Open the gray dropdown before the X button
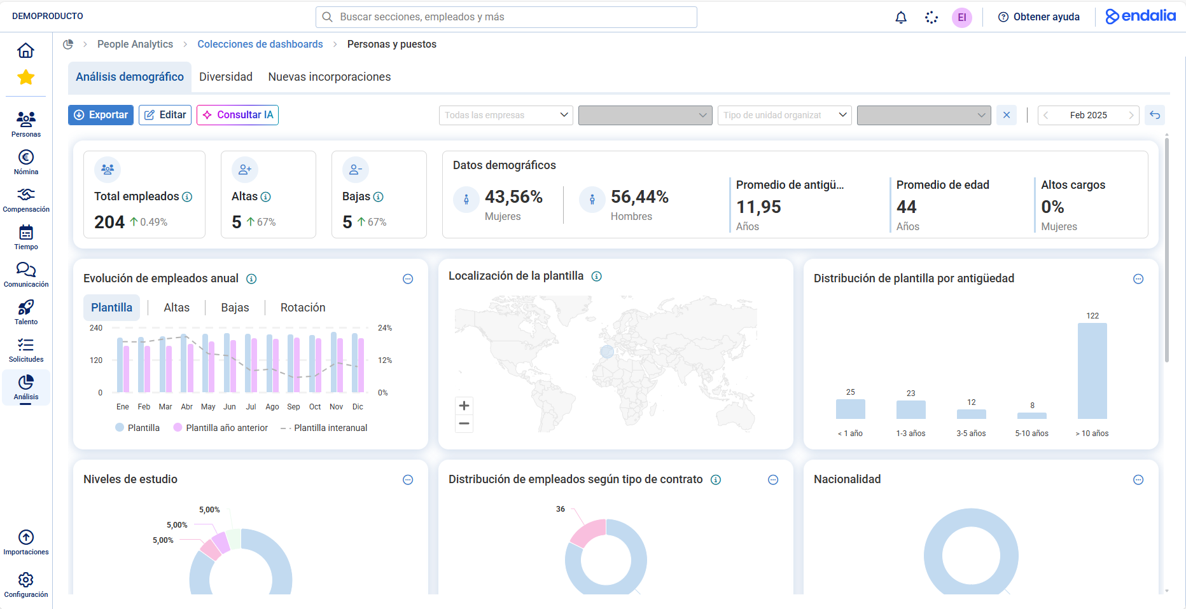The image size is (1186, 609). click(924, 115)
